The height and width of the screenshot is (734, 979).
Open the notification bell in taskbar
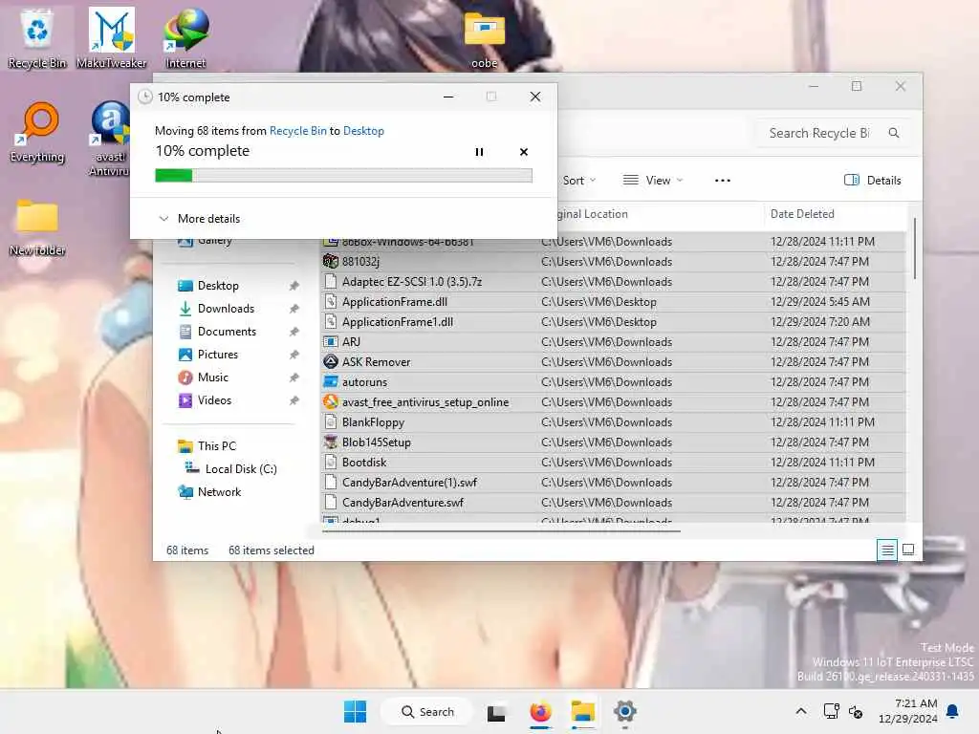[952, 711]
